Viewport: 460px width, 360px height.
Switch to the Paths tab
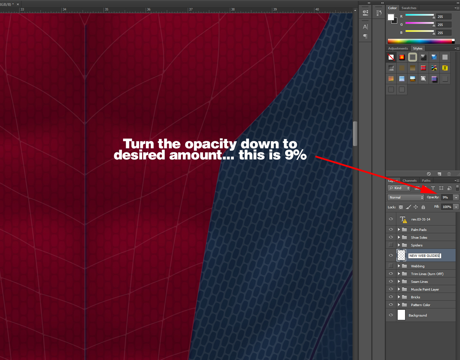(x=426, y=181)
